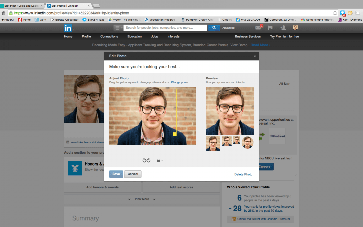
Task: Open the Paper.li bookmark
Action: [8, 20]
